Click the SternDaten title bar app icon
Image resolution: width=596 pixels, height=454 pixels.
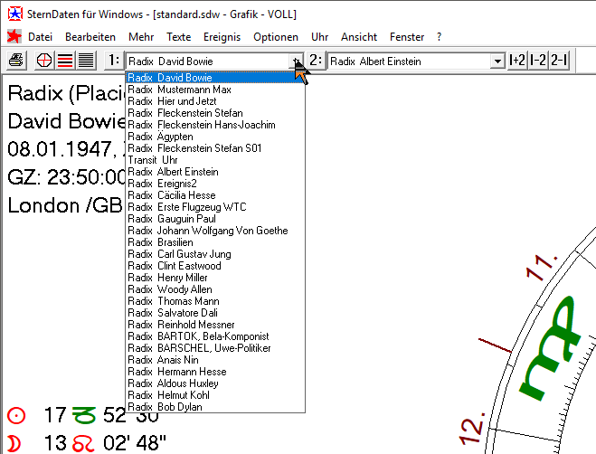14,14
